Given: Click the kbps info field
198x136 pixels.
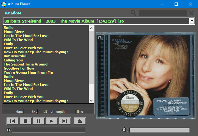Looking at the screenshot, I should coord(13,112).
